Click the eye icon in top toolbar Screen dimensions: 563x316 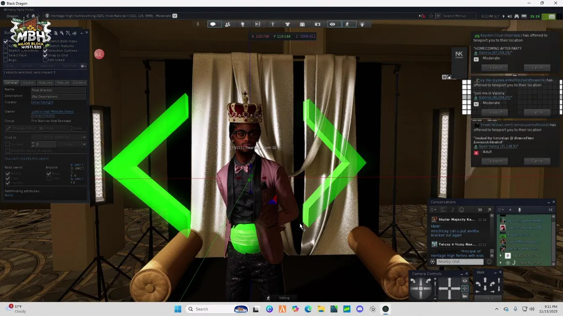(333, 24)
